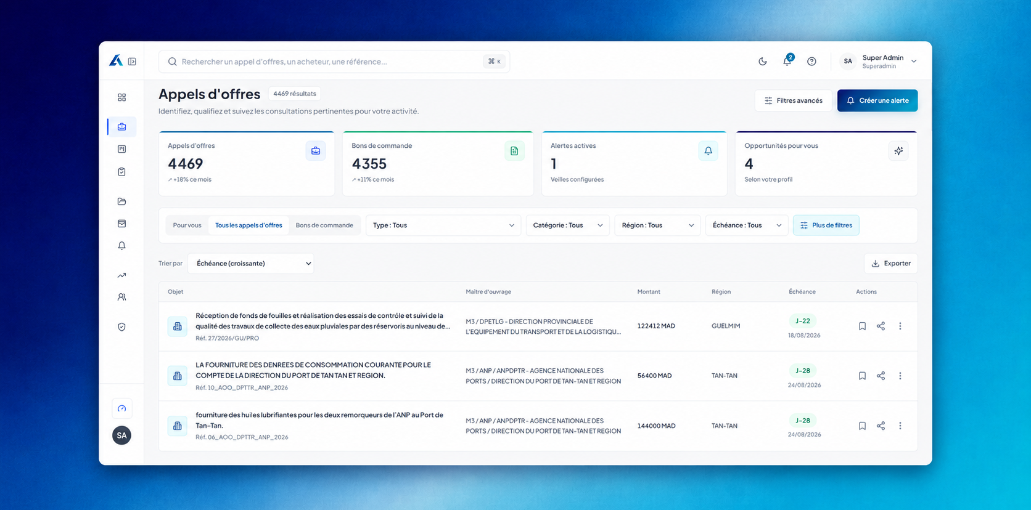The width and height of the screenshot is (1031, 510).
Task: Bookmark the 56400 MAD tender row
Action: pyautogui.click(x=862, y=376)
